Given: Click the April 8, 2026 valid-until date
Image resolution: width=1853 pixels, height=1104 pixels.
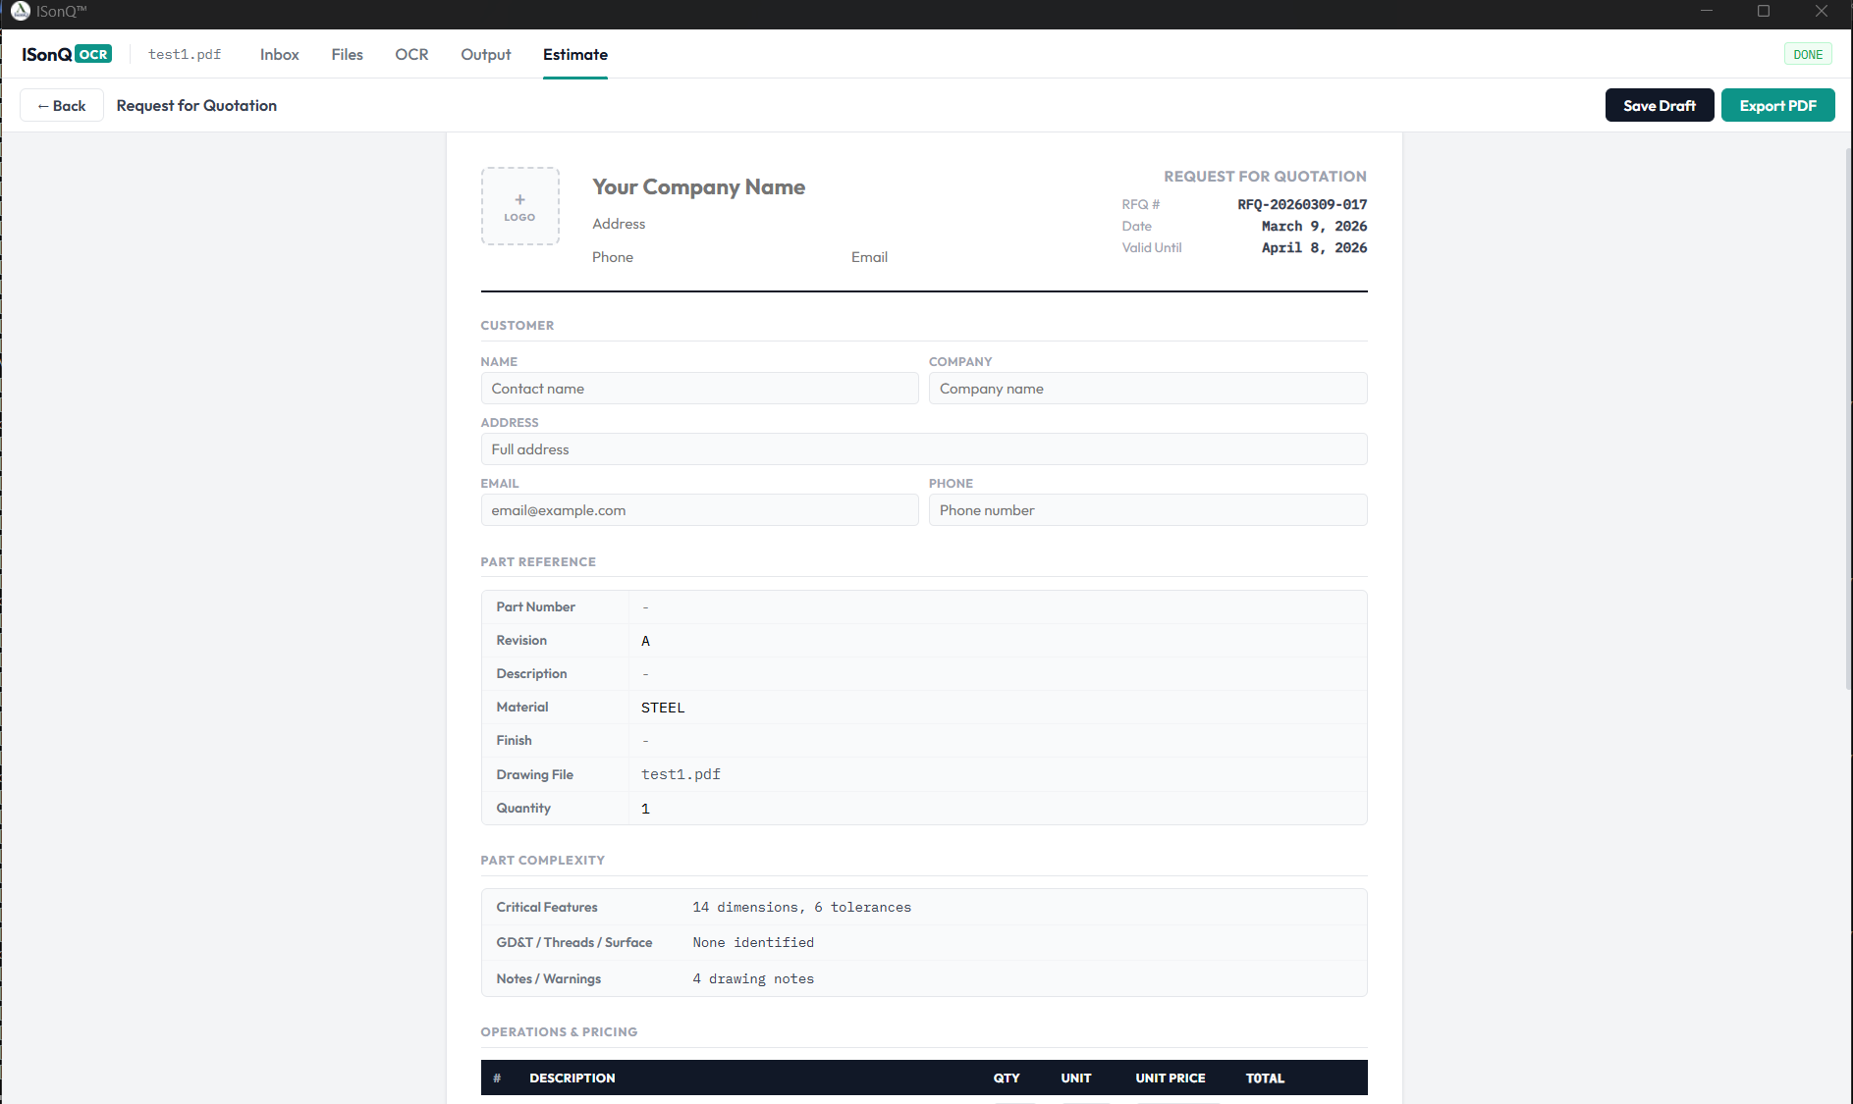Looking at the screenshot, I should (1314, 247).
